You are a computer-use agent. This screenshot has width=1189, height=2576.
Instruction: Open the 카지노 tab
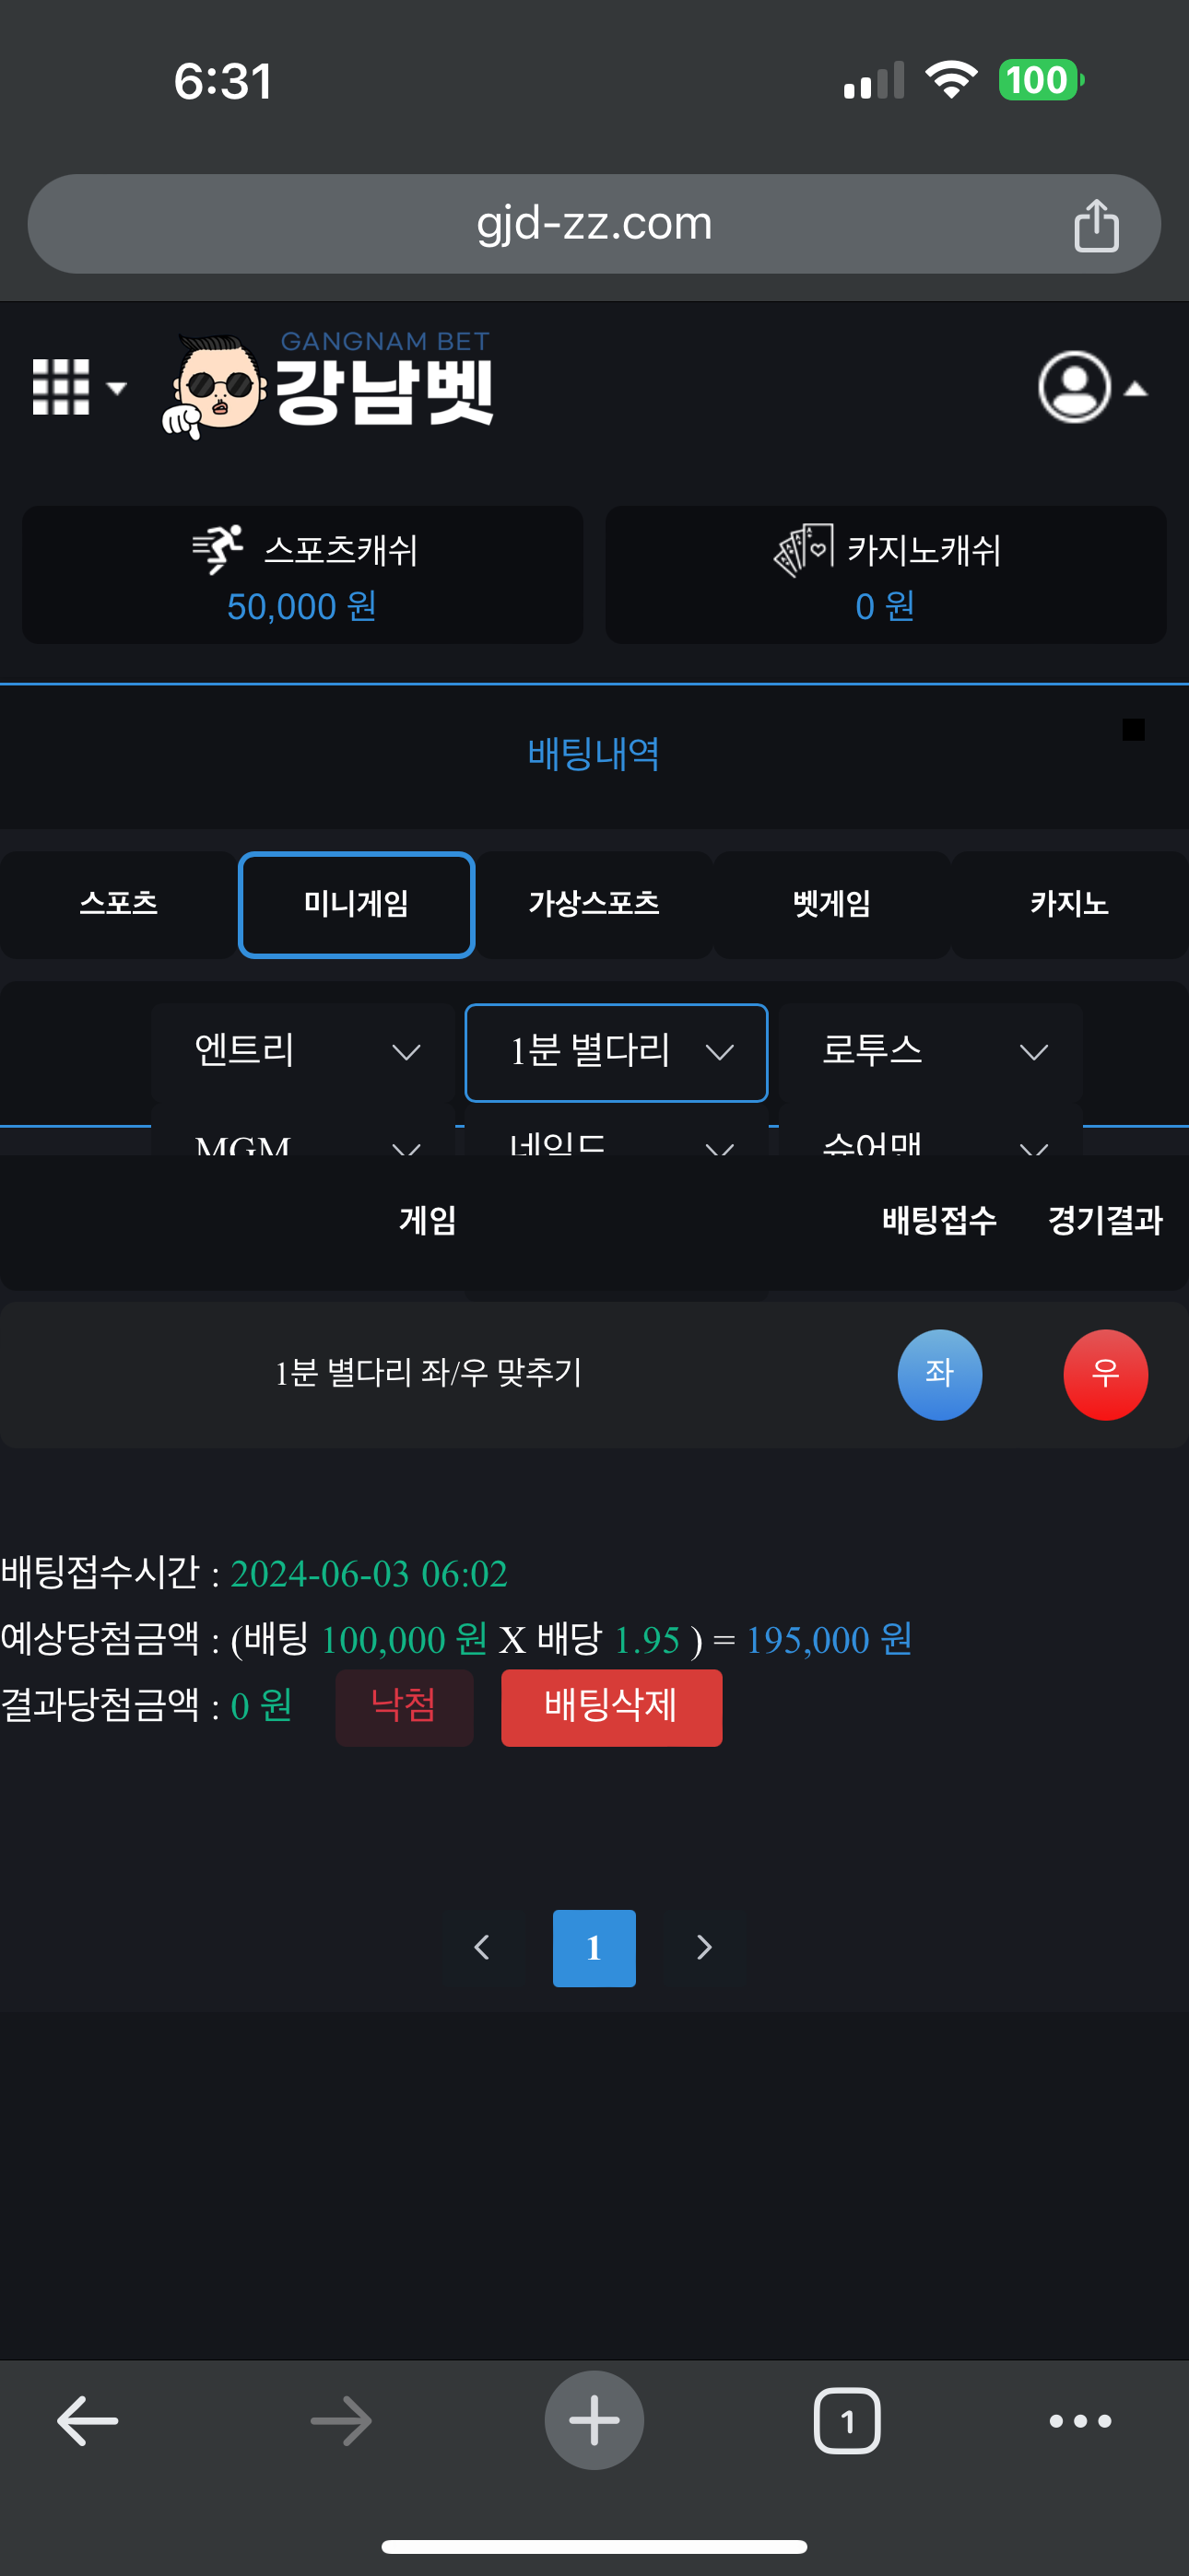click(x=1069, y=904)
